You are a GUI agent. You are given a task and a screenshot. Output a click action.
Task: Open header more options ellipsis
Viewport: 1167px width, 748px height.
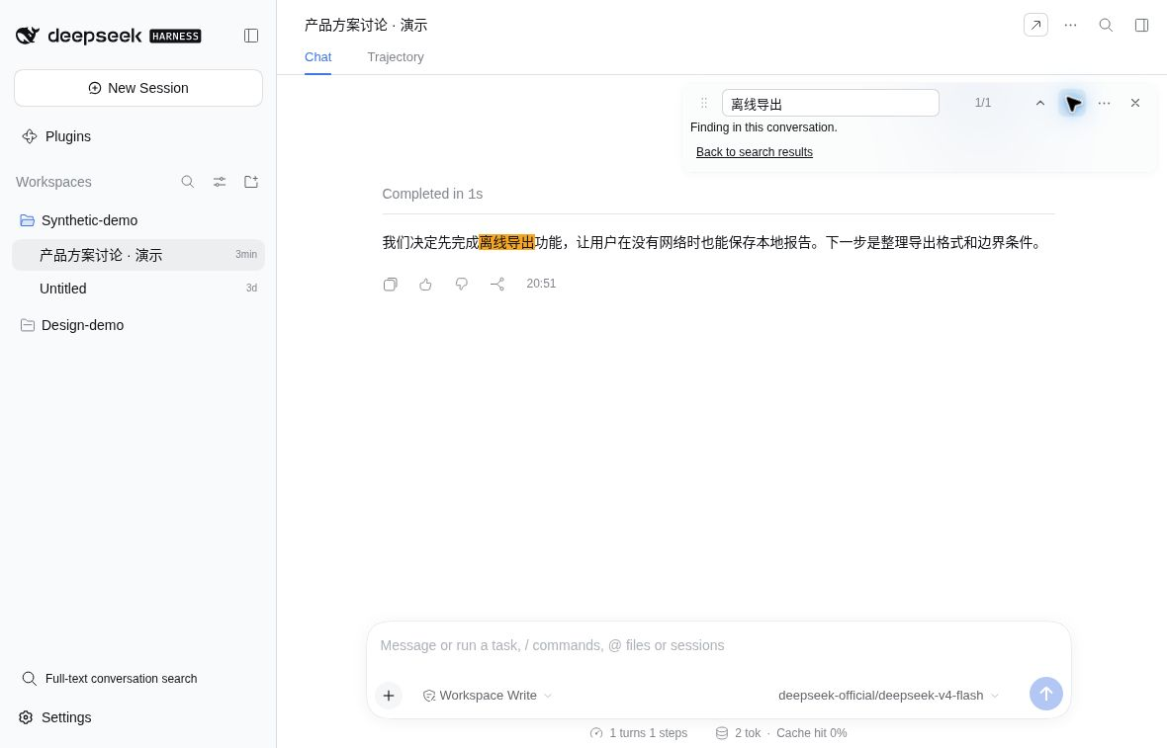point(1070,25)
